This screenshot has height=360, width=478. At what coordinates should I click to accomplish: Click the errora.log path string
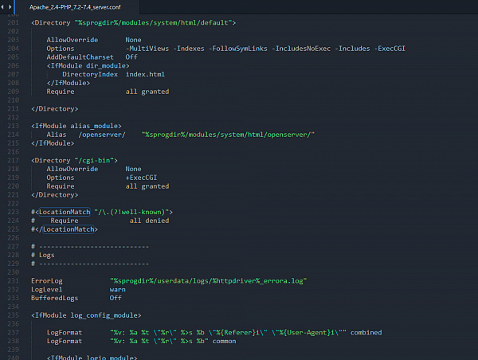pyautogui.click(x=209, y=280)
